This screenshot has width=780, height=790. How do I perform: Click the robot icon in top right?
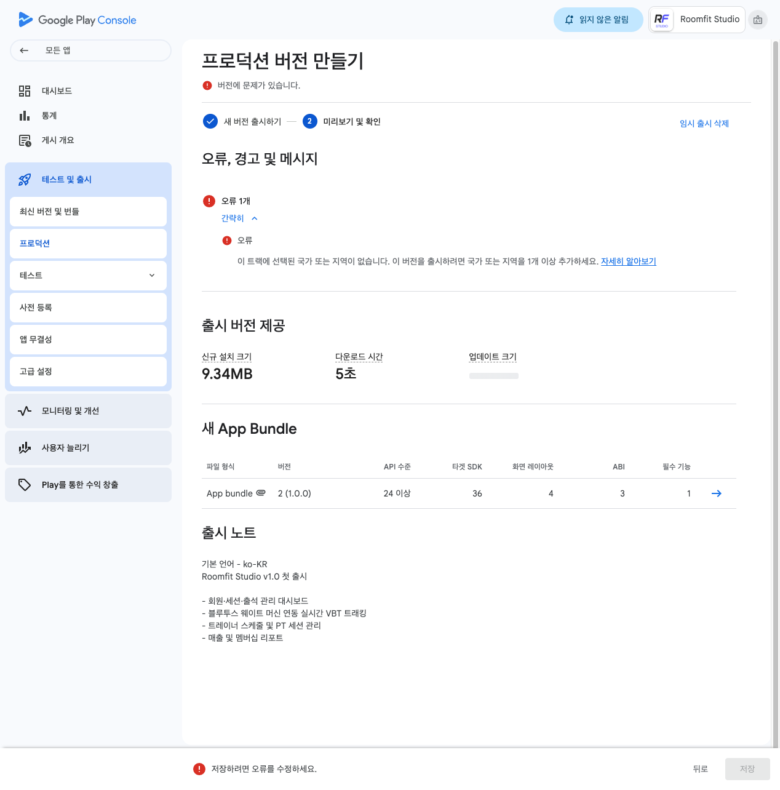coord(758,20)
